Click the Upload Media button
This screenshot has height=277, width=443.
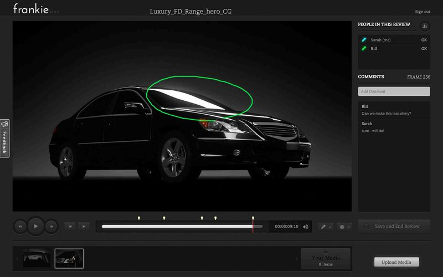396,262
